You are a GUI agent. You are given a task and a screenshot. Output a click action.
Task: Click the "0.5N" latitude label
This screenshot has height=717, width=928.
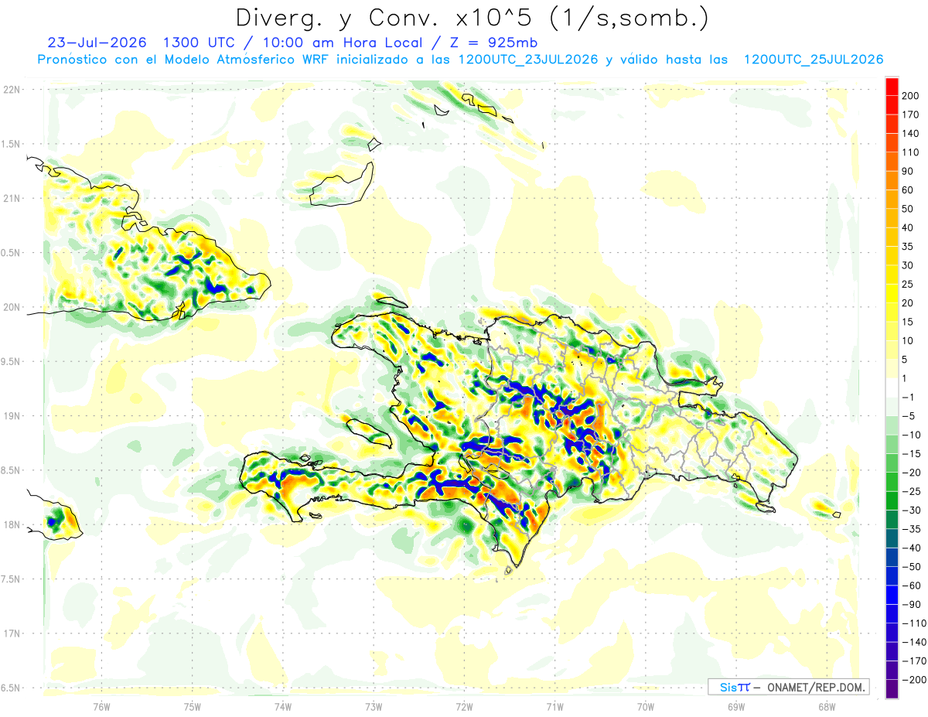[11, 253]
